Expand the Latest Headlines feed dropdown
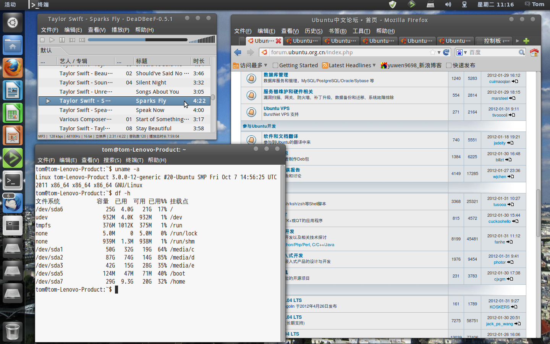Image resolution: width=550 pixels, height=344 pixels. [x=374, y=65]
